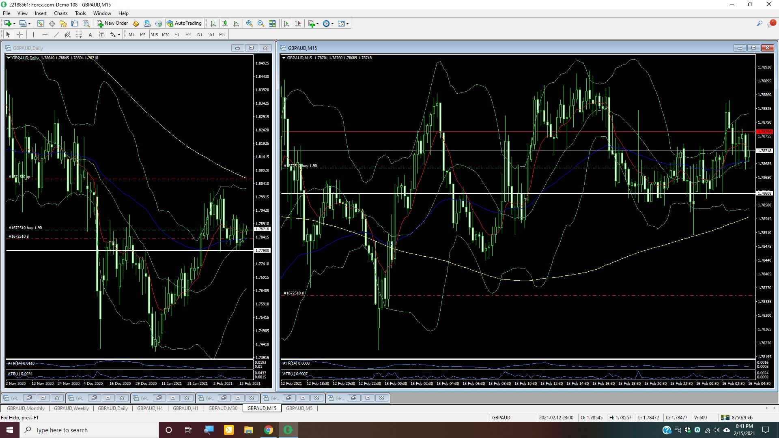Restore the first minimized GB... chart window
Image resolution: width=779 pixels, height=438 pixels.
coord(29,398)
